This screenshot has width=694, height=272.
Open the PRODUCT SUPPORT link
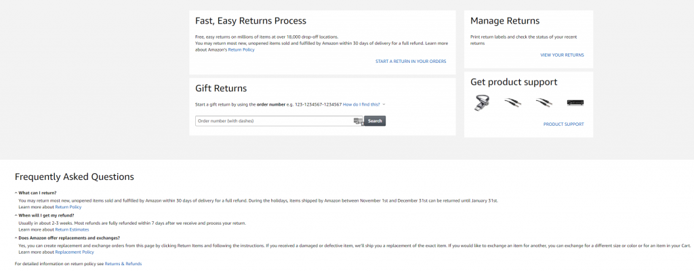(563, 124)
